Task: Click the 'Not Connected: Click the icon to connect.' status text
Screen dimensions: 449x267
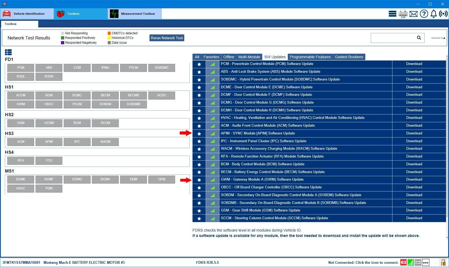Action: (x=363, y=263)
